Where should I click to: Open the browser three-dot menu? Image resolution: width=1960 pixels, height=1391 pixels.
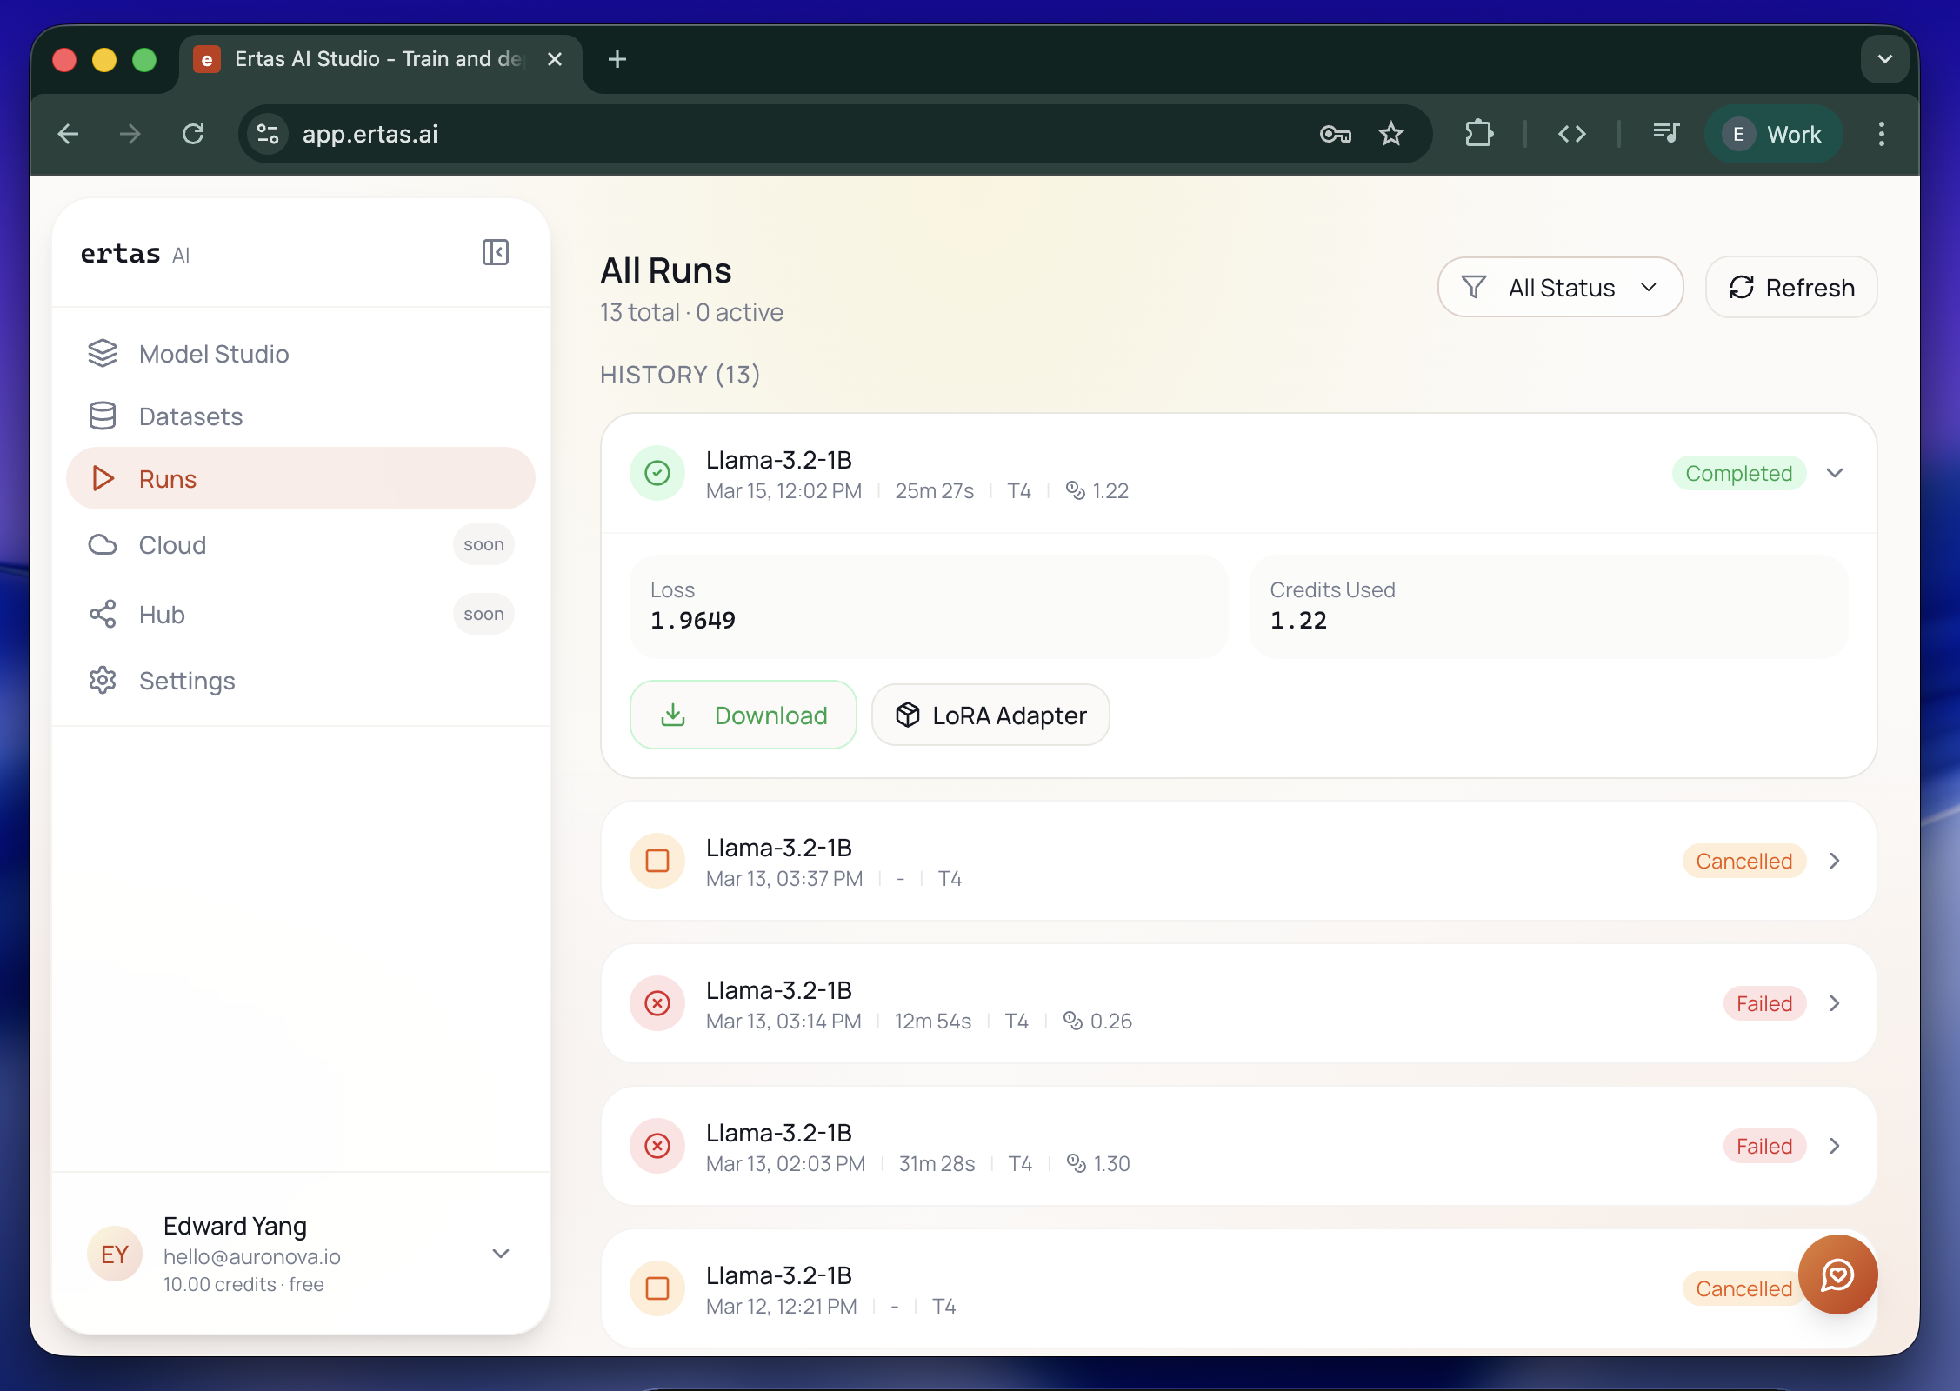click(1882, 134)
